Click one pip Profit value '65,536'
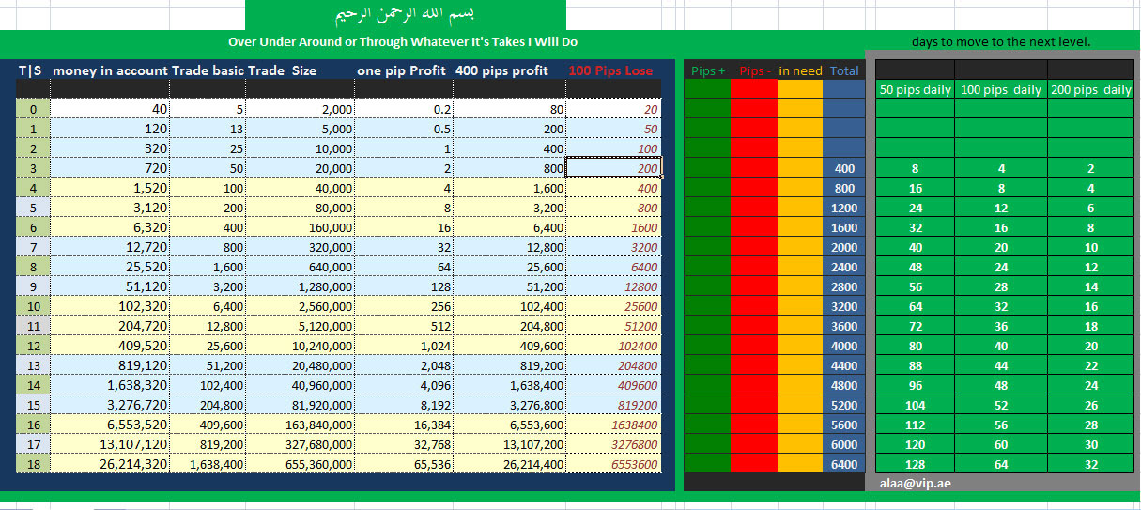 click(403, 464)
